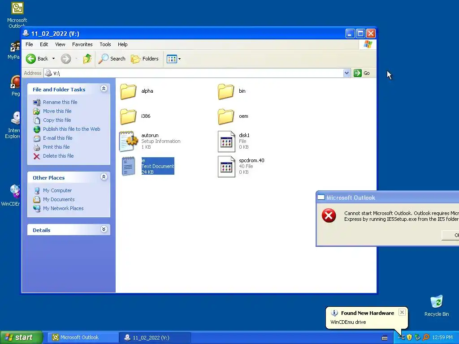The height and width of the screenshot is (344, 459).
Task: Open the Favorites menu
Action: click(x=82, y=44)
